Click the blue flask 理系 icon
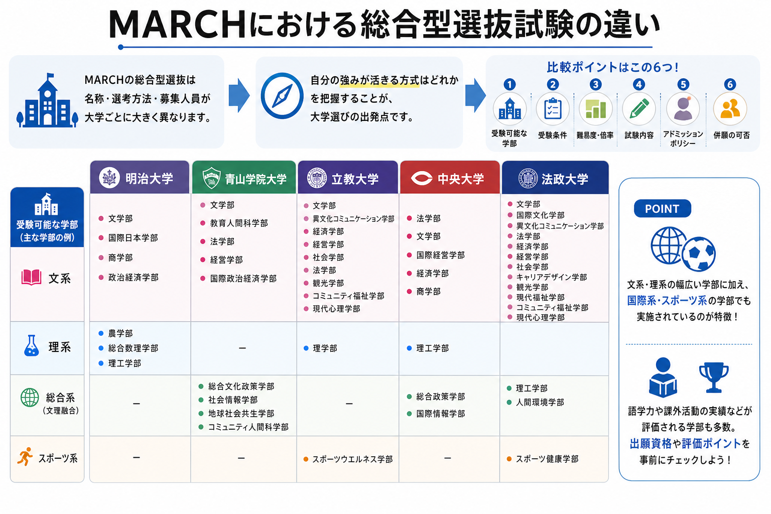The height and width of the screenshot is (514, 771). coord(31,346)
